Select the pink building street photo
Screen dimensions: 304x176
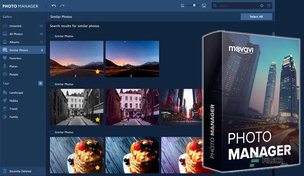[132, 107]
